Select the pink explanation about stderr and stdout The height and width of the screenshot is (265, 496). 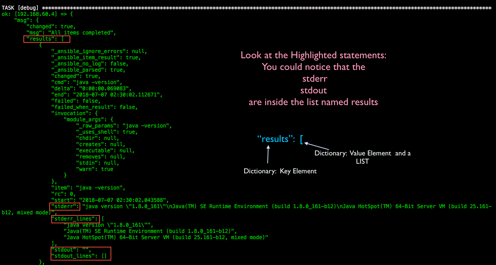pyautogui.click(x=313, y=78)
